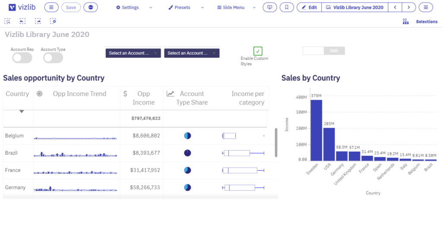Open the hamburger menu next to Save
Image resolution: width=442 pixels, height=240 pixels.
point(51,7)
